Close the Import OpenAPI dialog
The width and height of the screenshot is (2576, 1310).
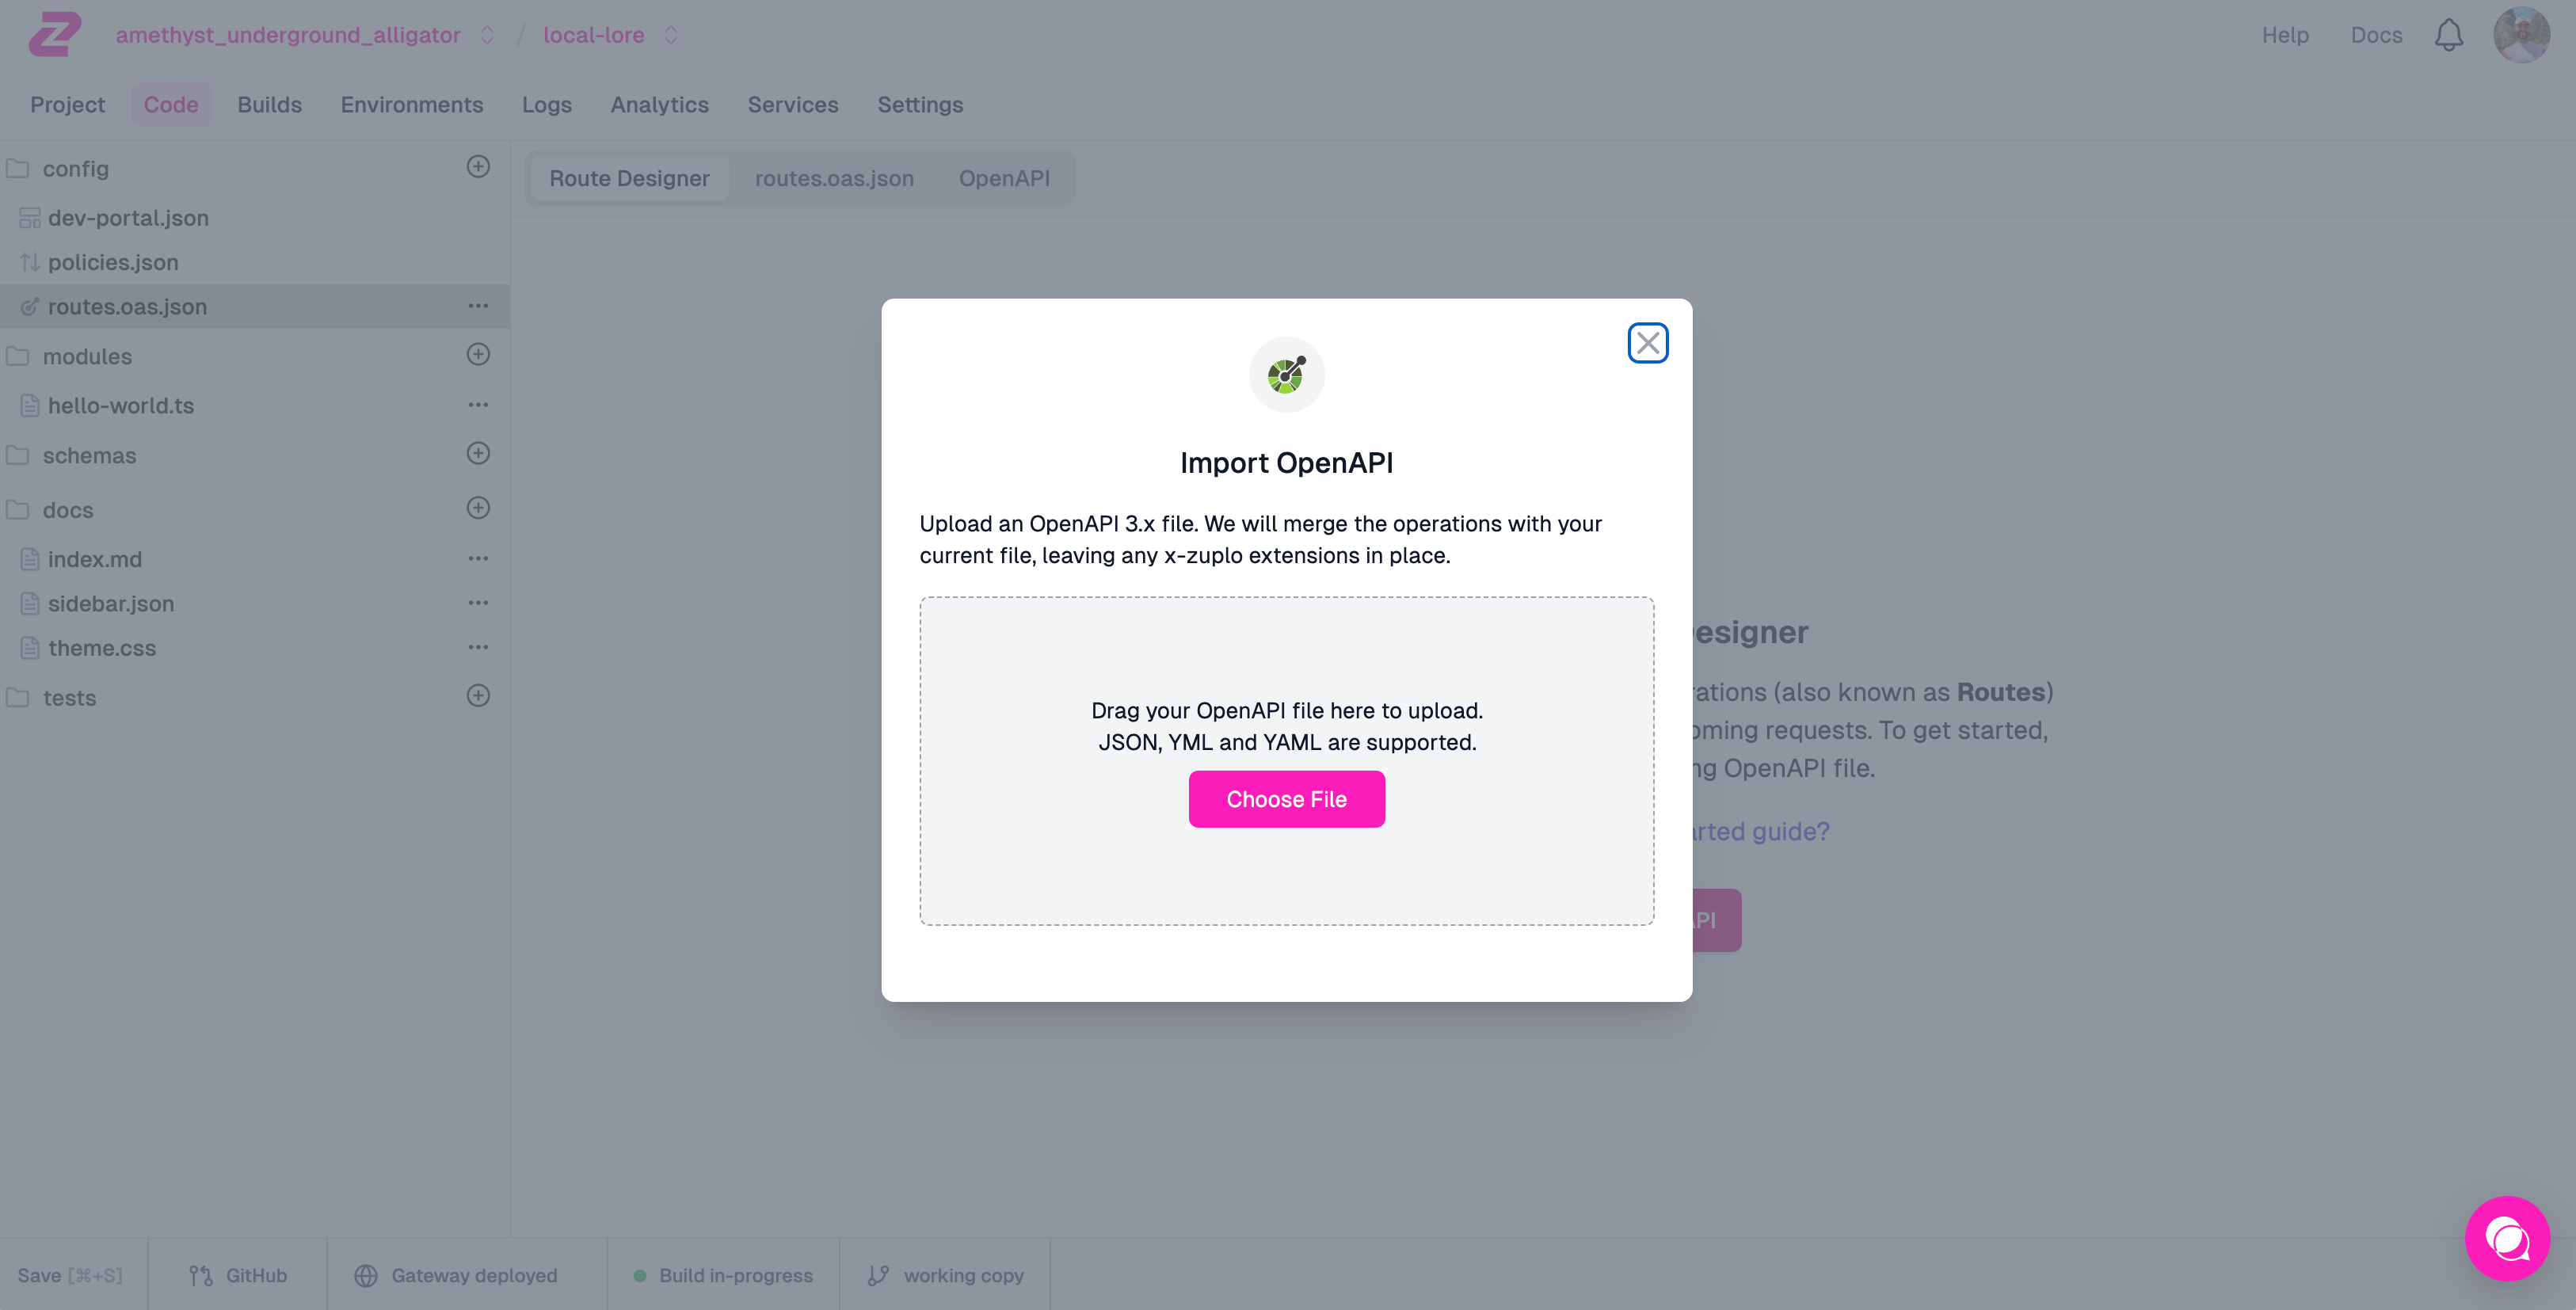[1647, 342]
